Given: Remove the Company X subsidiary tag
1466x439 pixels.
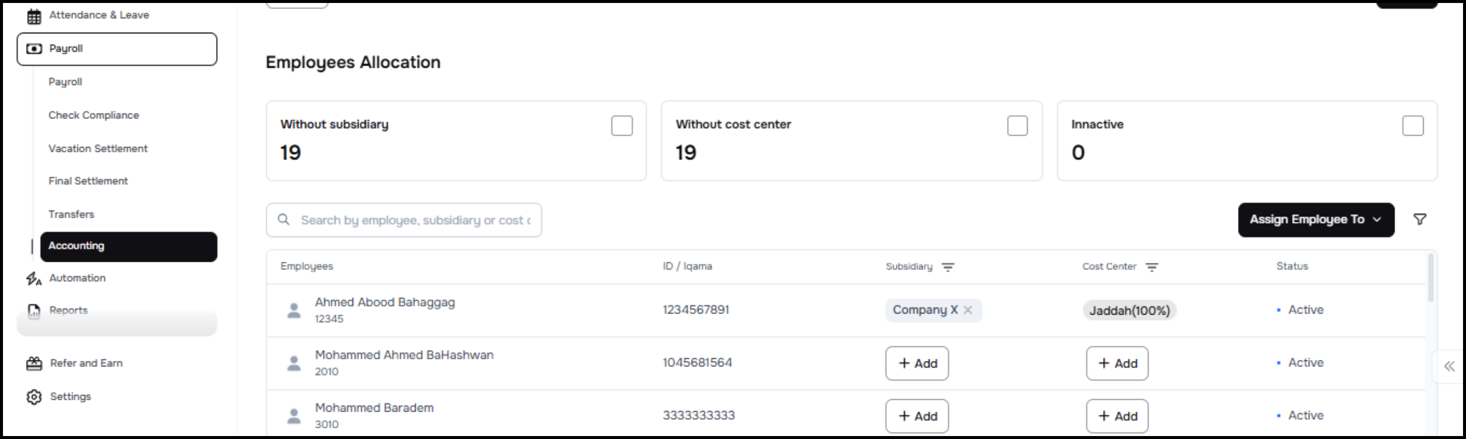Looking at the screenshot, I should [968, 310].
